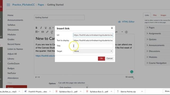Open the Target dropdown
The image size is (170, 95).
click(93, 51)
